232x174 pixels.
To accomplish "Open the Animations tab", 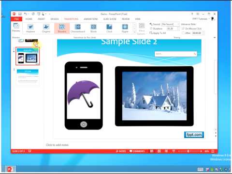I will [x=91, y=19].
